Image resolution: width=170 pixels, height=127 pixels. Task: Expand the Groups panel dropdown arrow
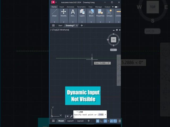[x=109, y=22]
